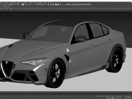Click the Y coordinate input field

[x=108, y=96]
